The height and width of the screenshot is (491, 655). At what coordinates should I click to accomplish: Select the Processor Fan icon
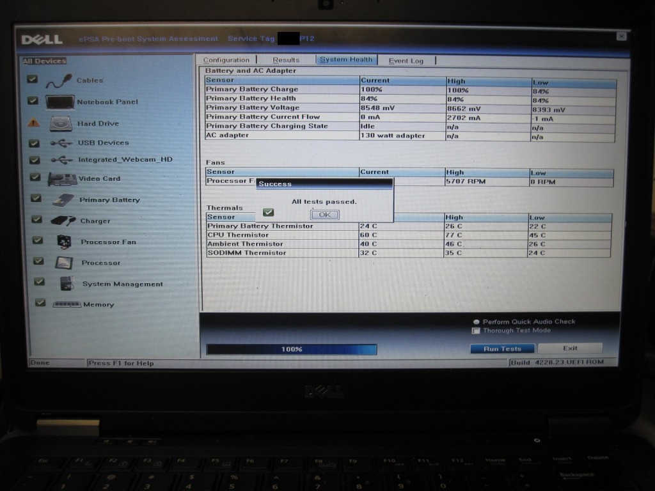tap(64, 241)
